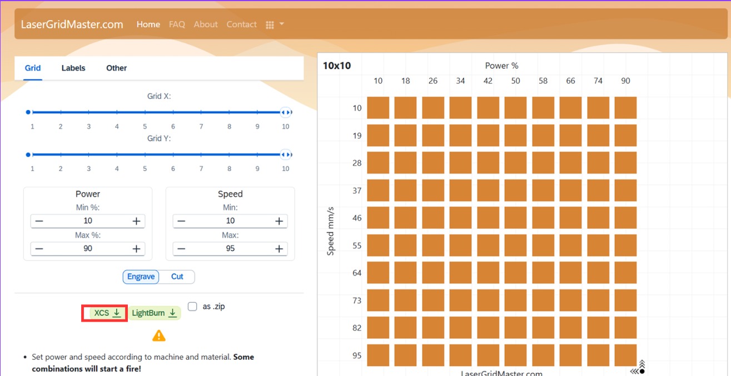This screenshot has height=376, width=731.
Task: Select the Cut mode toggle
Action: point(177,277)
